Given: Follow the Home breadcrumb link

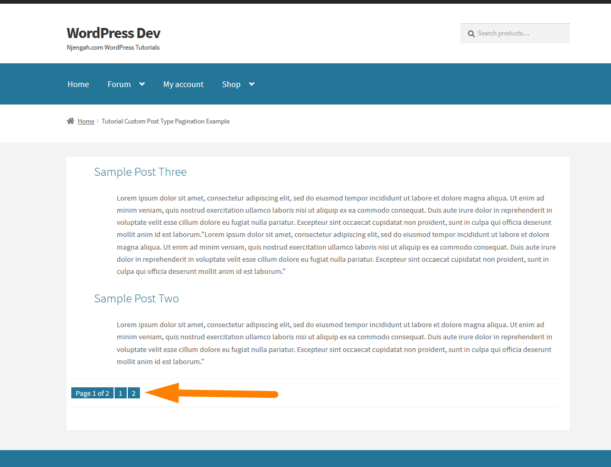Looking at the screenshot, I should point(86,121).
